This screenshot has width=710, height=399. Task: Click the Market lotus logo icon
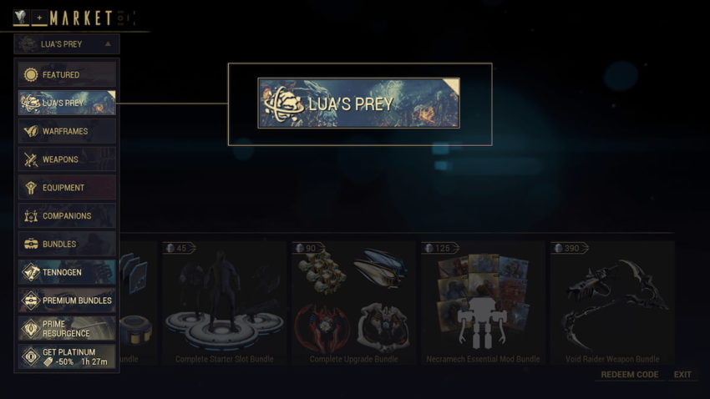[x=21, y=18]
